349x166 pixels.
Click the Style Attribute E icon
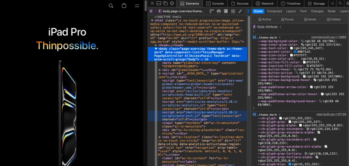click(x=254, y=27)
